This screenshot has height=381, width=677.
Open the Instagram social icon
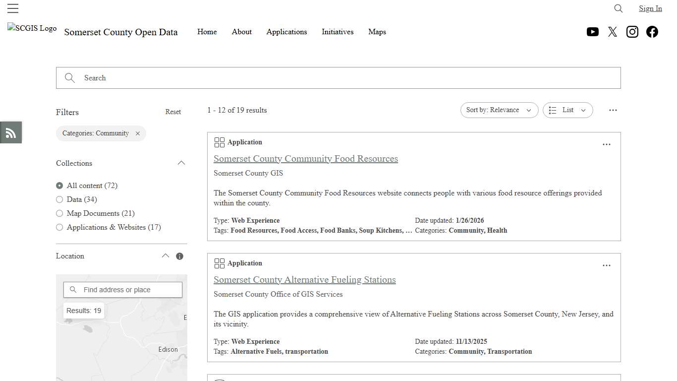tap(632, 32)
